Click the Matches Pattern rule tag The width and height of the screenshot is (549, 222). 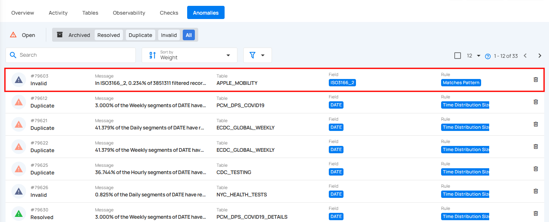pyautogui.click(x=461, y=83)
